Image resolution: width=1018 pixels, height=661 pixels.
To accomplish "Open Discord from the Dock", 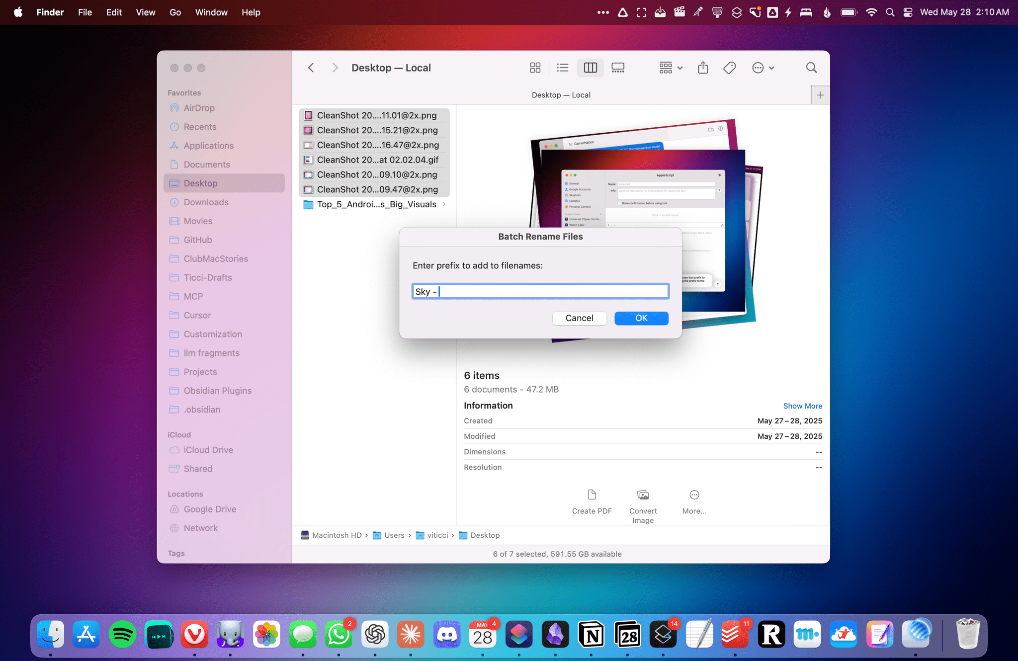I will 446,635.
